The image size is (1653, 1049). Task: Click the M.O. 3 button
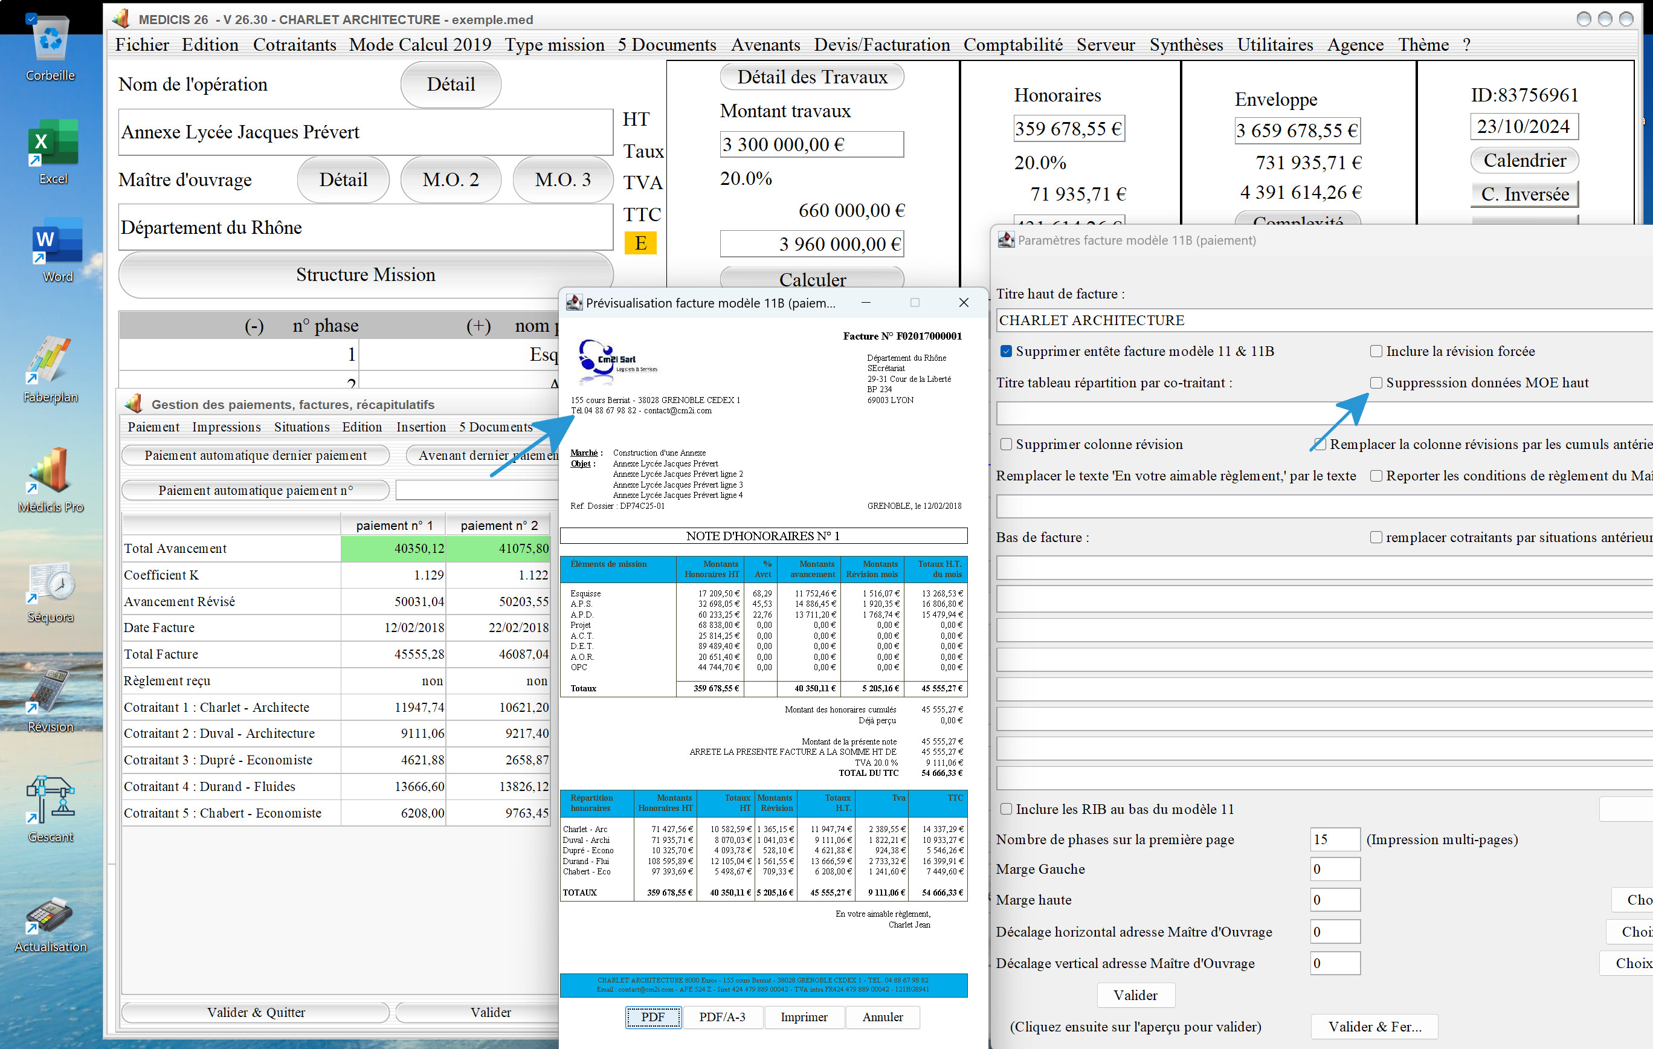point(563,180)
